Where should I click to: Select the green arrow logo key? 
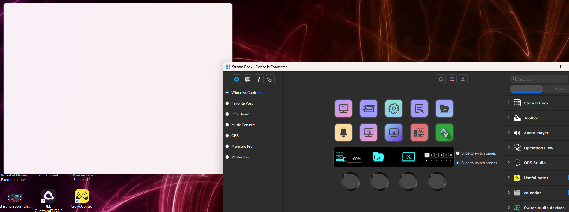point(444,132)
